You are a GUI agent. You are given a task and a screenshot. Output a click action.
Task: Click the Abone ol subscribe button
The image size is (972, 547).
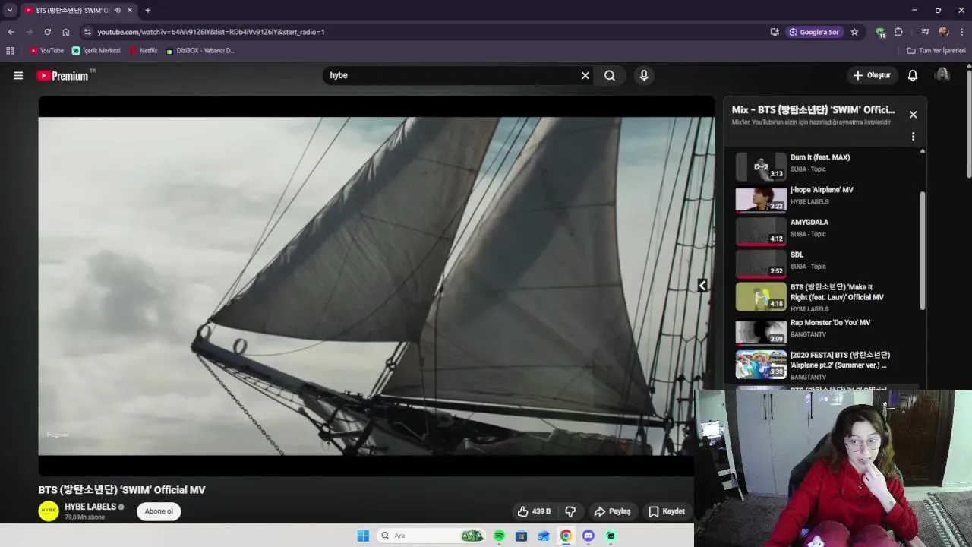click(x=159, y=511)
